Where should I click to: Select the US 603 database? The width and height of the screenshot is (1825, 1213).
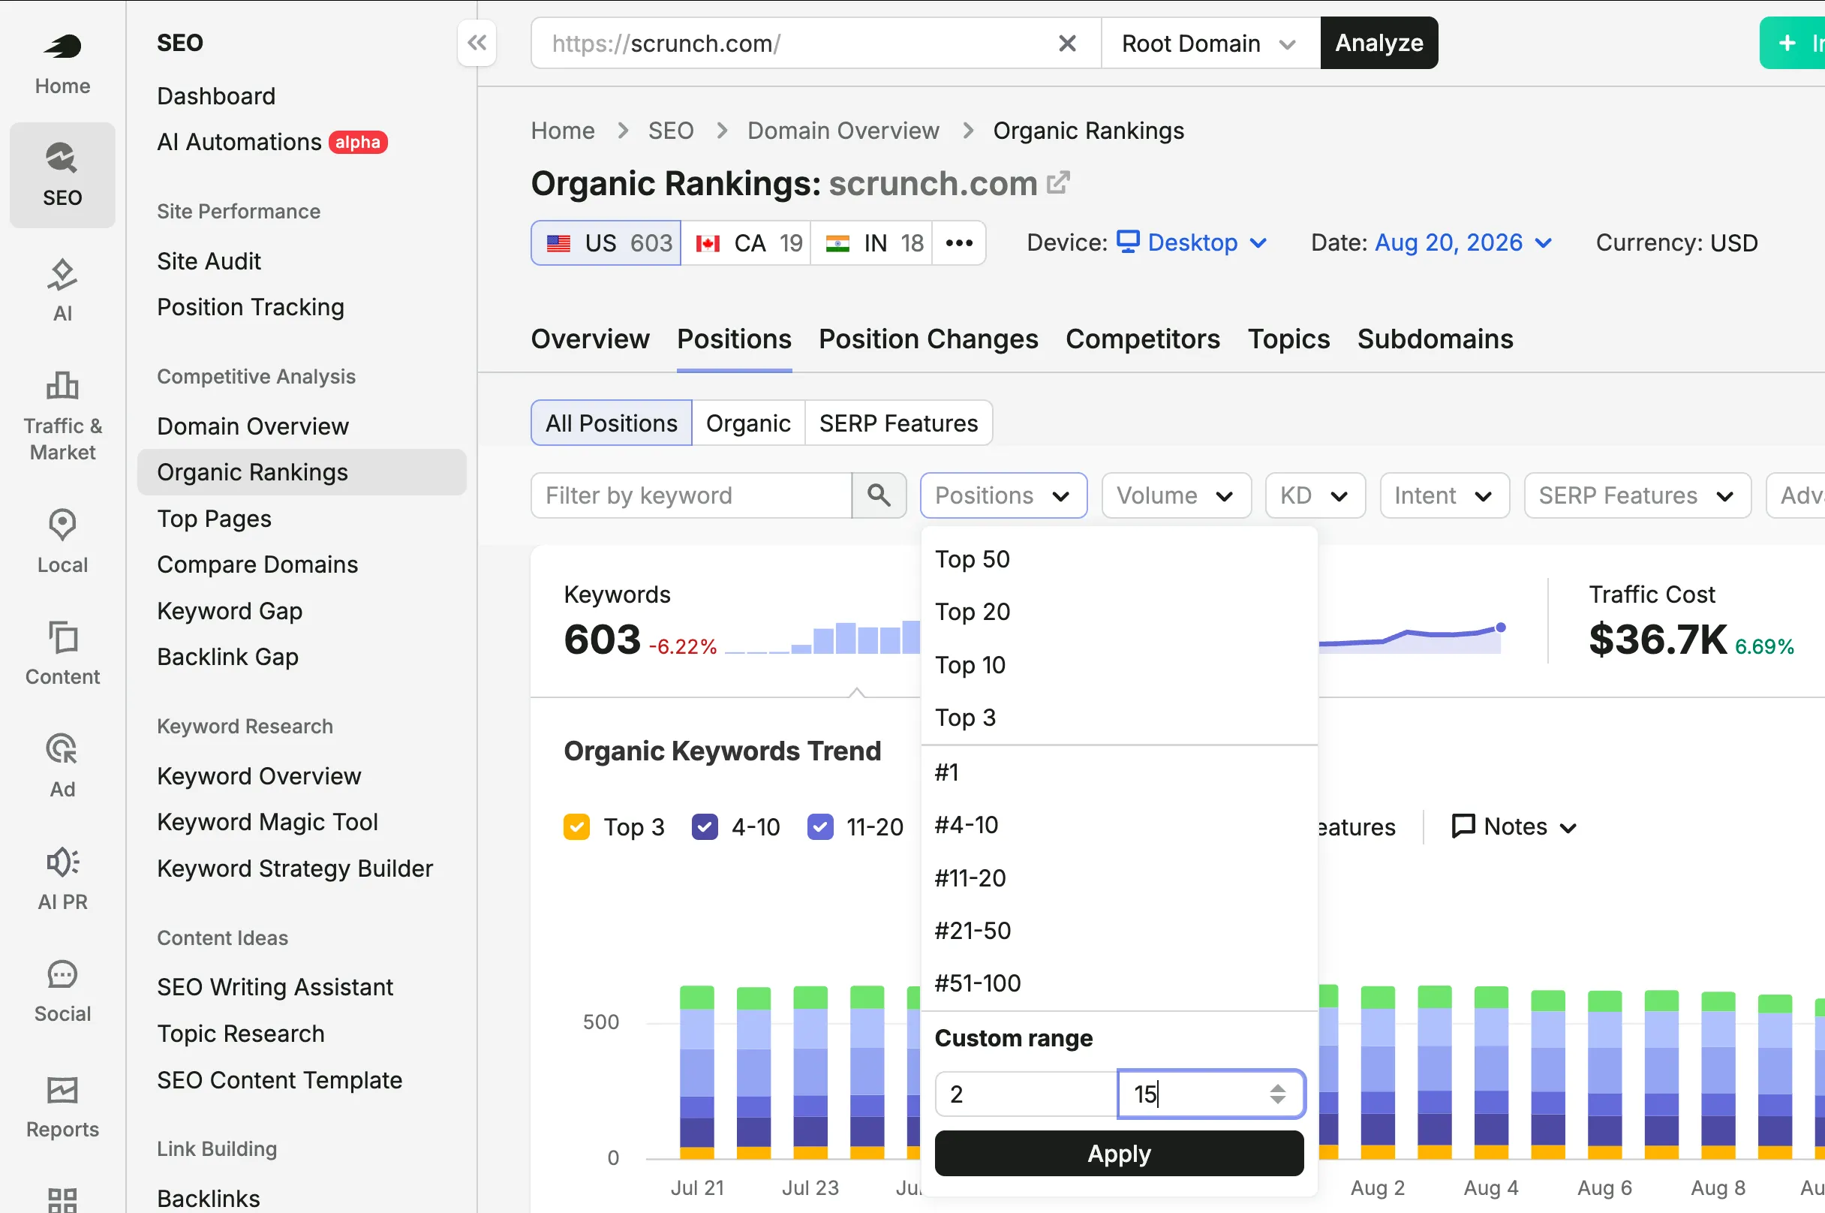click(x=606, y=243)
